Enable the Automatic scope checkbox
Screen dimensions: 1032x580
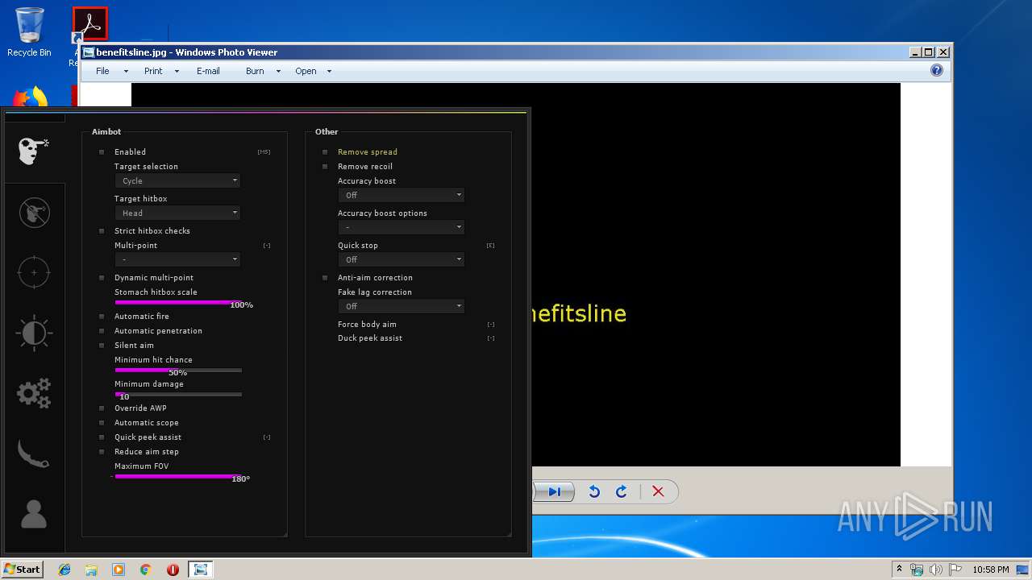(102, 422)
